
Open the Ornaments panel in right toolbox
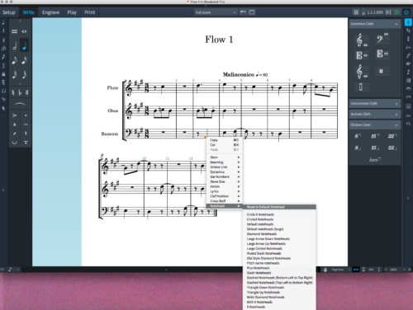408,63
